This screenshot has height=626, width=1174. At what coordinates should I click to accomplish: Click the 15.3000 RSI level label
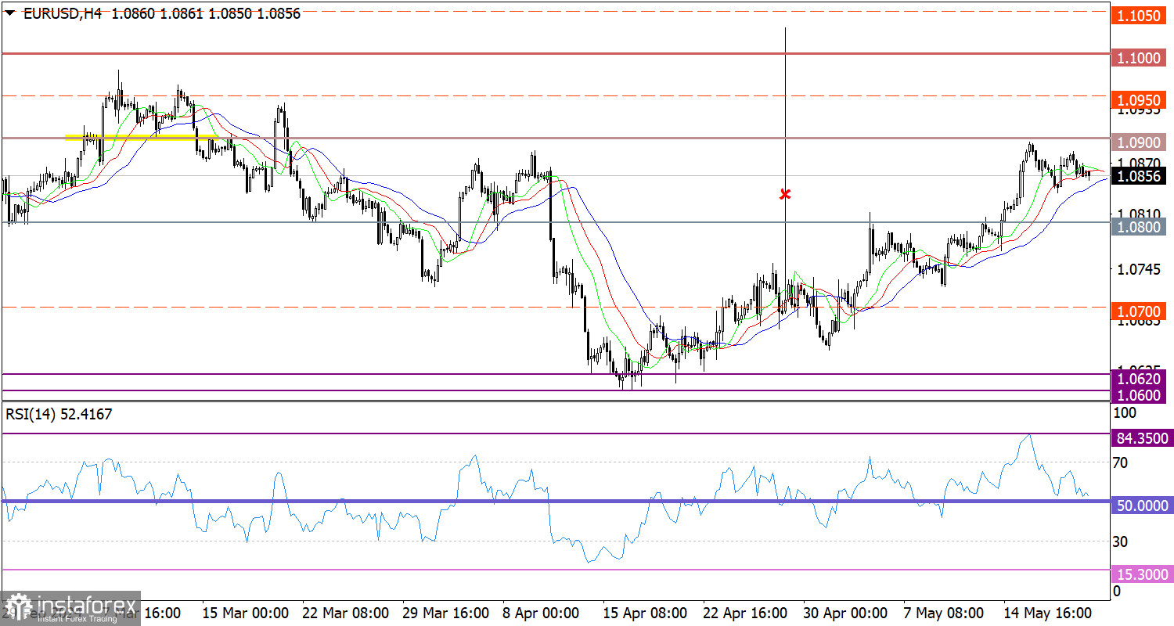[1142, 575]
